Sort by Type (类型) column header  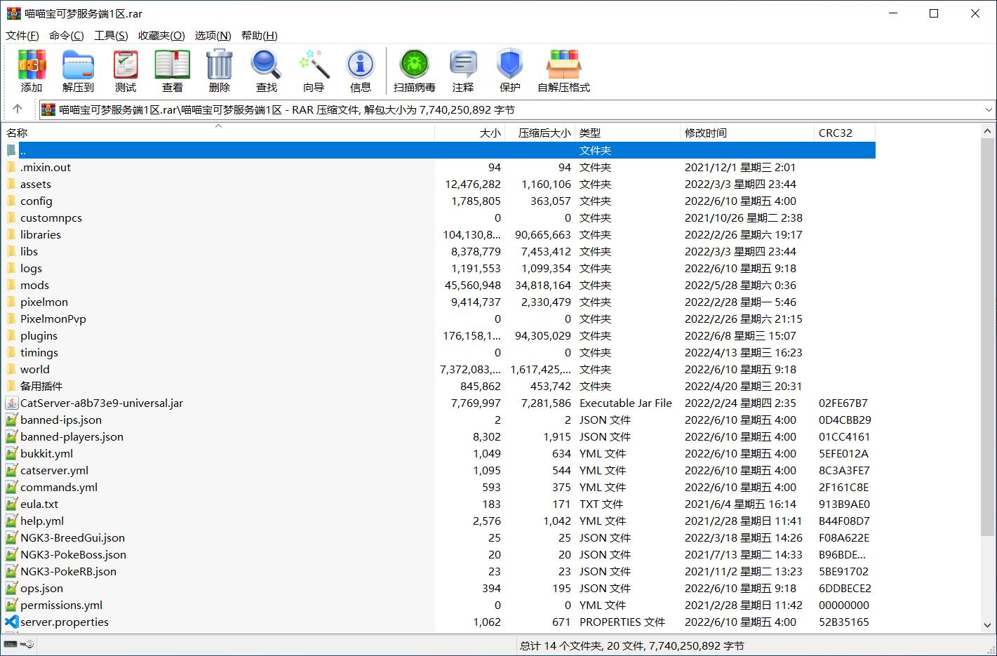[x=627, y=133]
